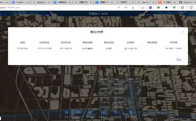The image size is (196, 121).
Task: Select the accident level value 1
Action: click(x=152, y=48)
